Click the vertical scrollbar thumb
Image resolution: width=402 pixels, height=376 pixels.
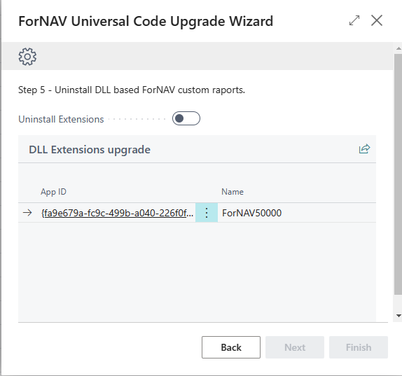tap(398, 174)
